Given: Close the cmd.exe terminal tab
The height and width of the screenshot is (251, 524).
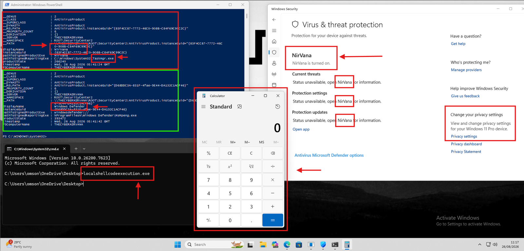Looking at the screenshot, I should (x=64, y=149).
